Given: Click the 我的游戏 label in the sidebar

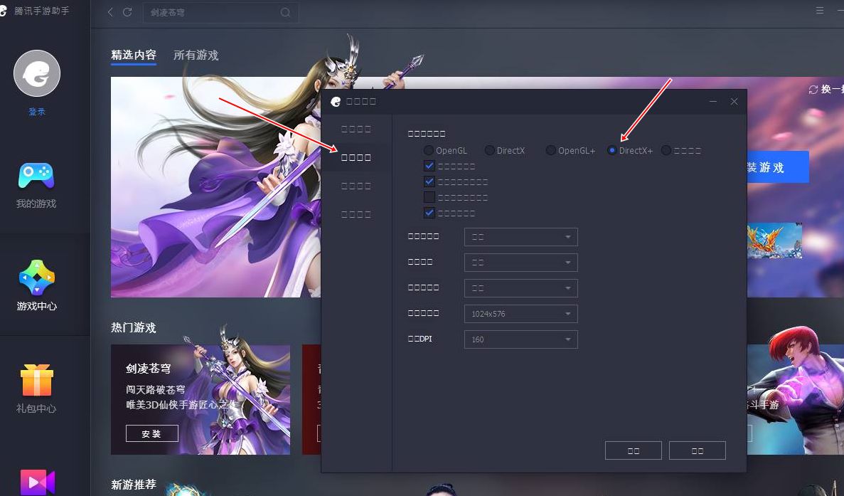Looking at the screenshot, I should tap(36, 204).
